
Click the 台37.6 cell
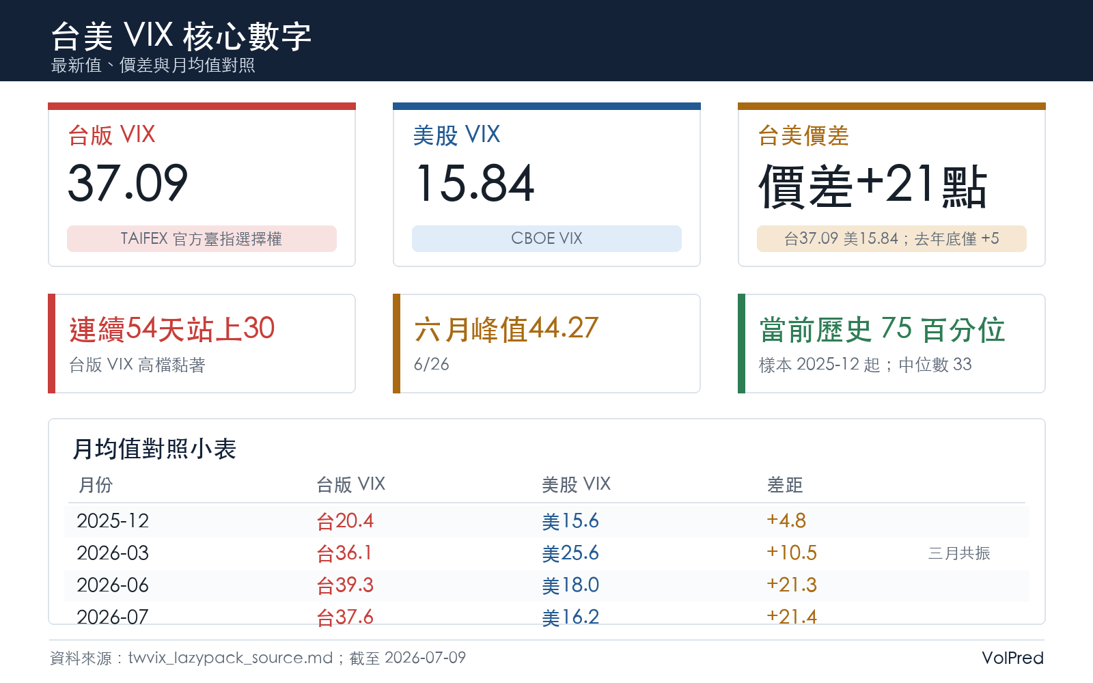tap(345, 617)
